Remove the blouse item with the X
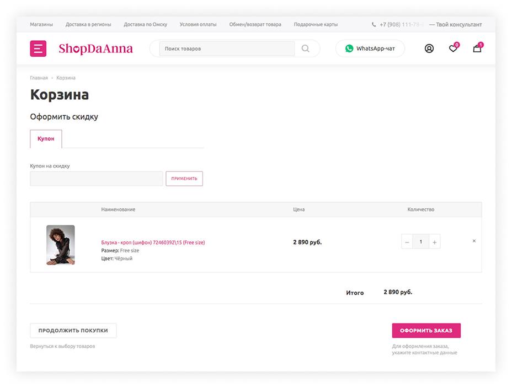Image resolution: width=512 pixels, height=388 pixels. click(474, 241)
